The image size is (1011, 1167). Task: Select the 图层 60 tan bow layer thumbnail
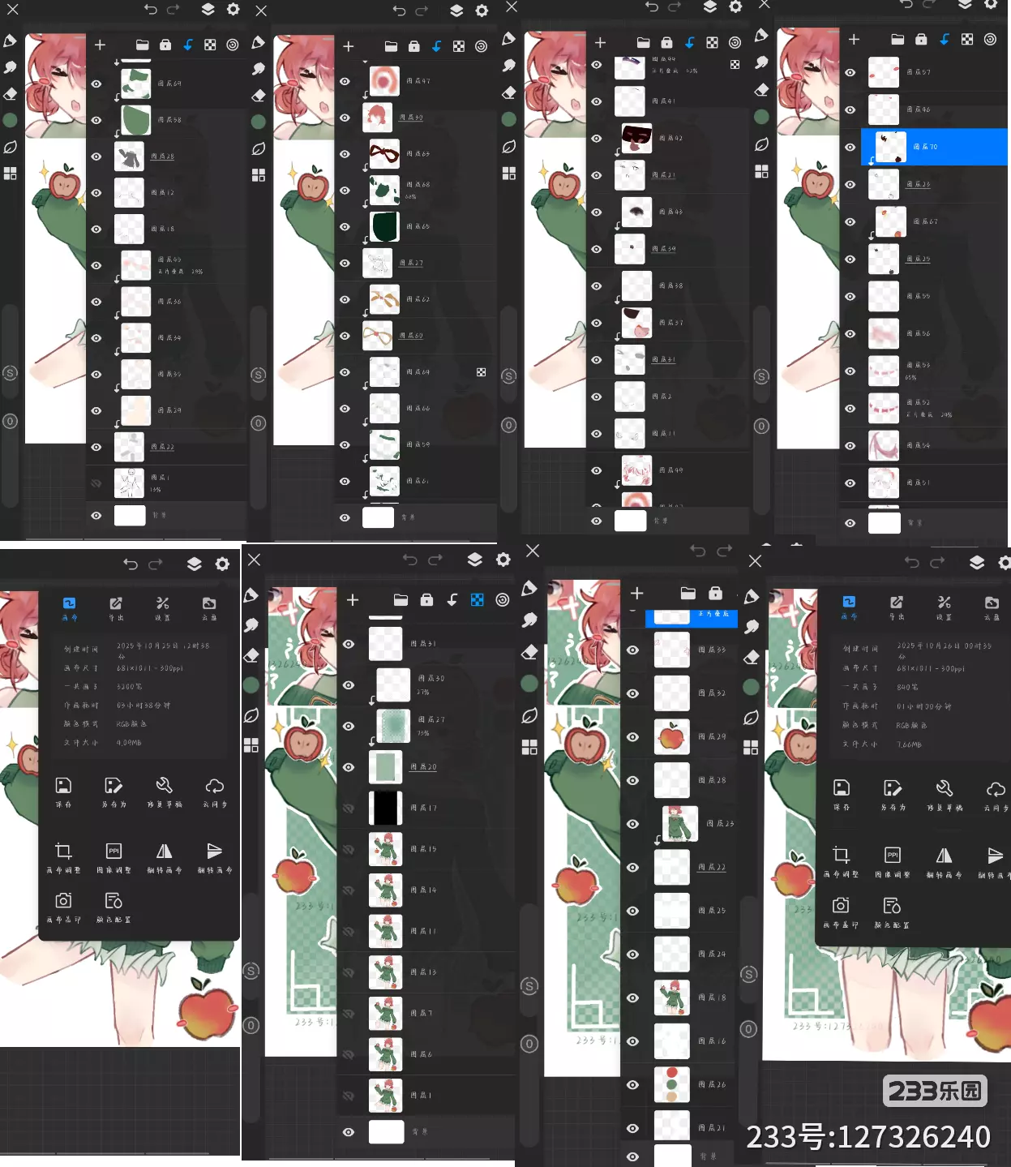coord(378,335)
